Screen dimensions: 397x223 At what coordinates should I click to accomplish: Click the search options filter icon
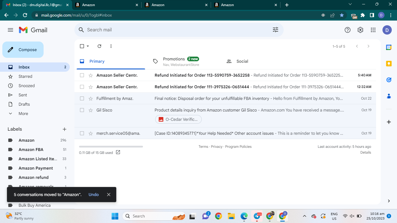pyautogui.click(x=275, y=30)
